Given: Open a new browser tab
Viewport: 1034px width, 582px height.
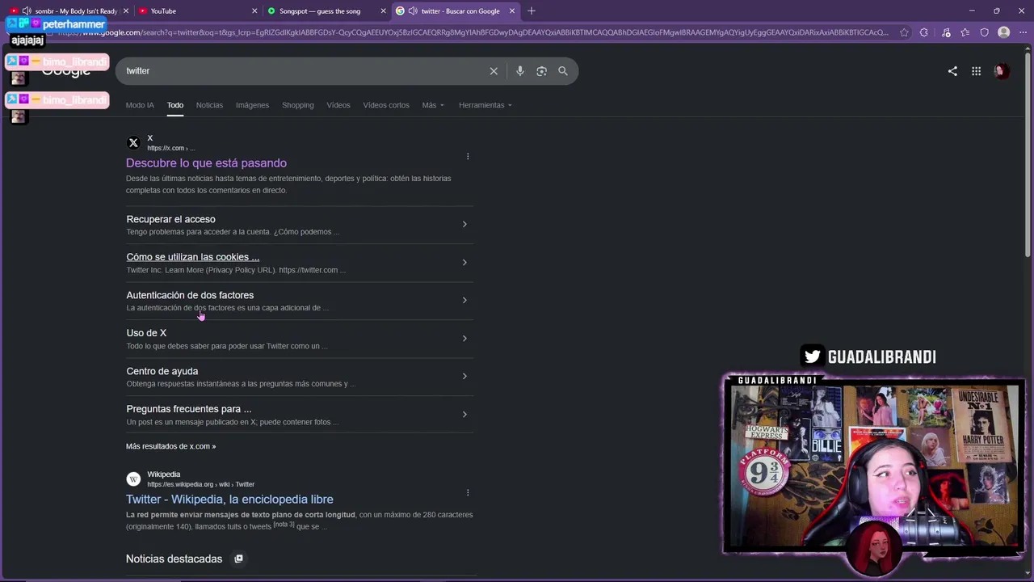Looking at the screenshot, I should 531,11.
